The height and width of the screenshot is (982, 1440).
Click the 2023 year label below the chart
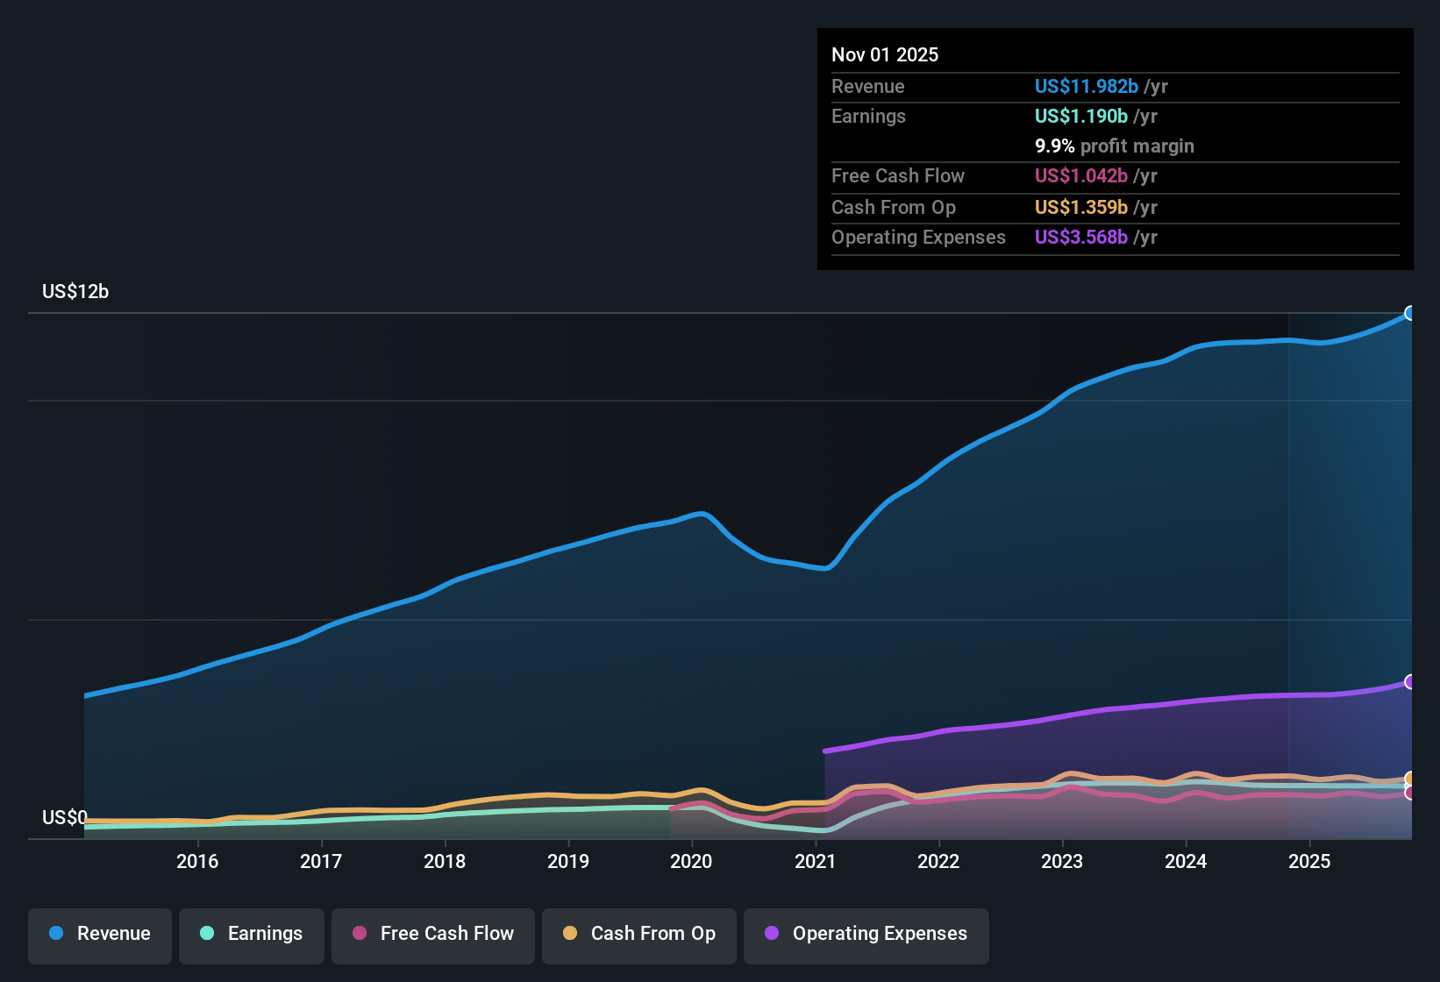(1062, 861)
